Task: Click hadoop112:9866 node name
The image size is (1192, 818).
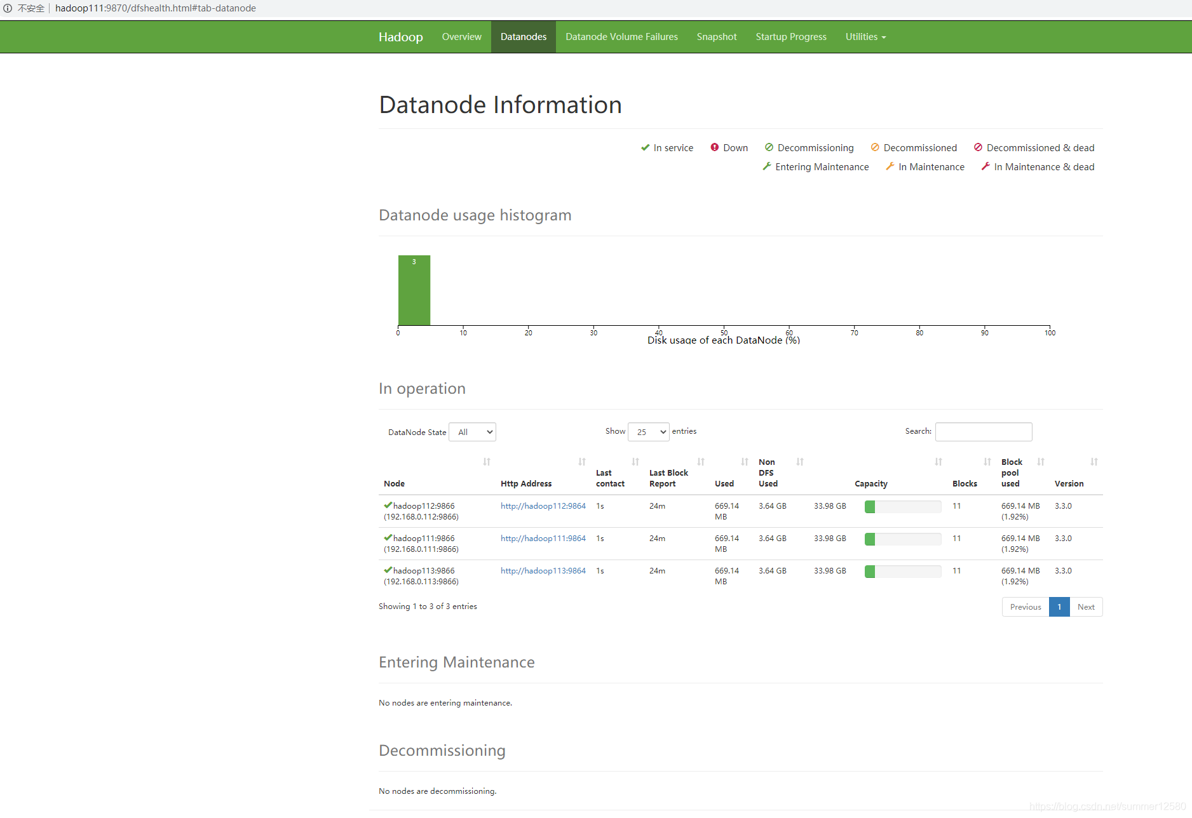Action: coord(424,506)
